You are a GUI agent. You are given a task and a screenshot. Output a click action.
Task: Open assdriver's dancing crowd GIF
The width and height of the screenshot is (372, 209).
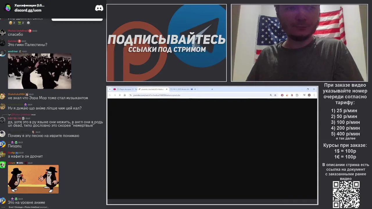click(x=40, y=71)
